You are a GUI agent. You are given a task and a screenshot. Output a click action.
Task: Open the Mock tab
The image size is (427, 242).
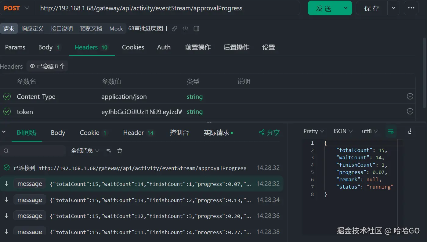click(116, 29)
